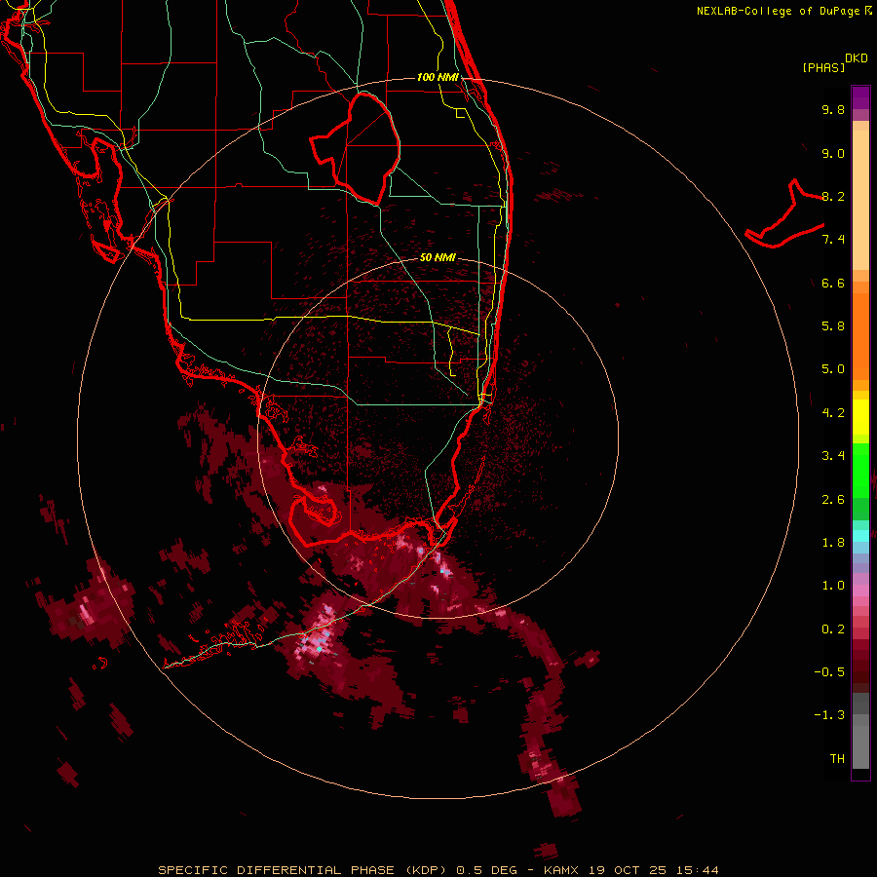Screen dimensions: 877x877
Task: Click the yellow segment of color bar
Action: (x=860, y=417)
